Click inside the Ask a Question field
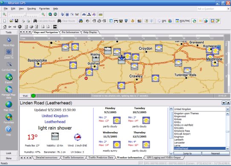 coord(212,9)
